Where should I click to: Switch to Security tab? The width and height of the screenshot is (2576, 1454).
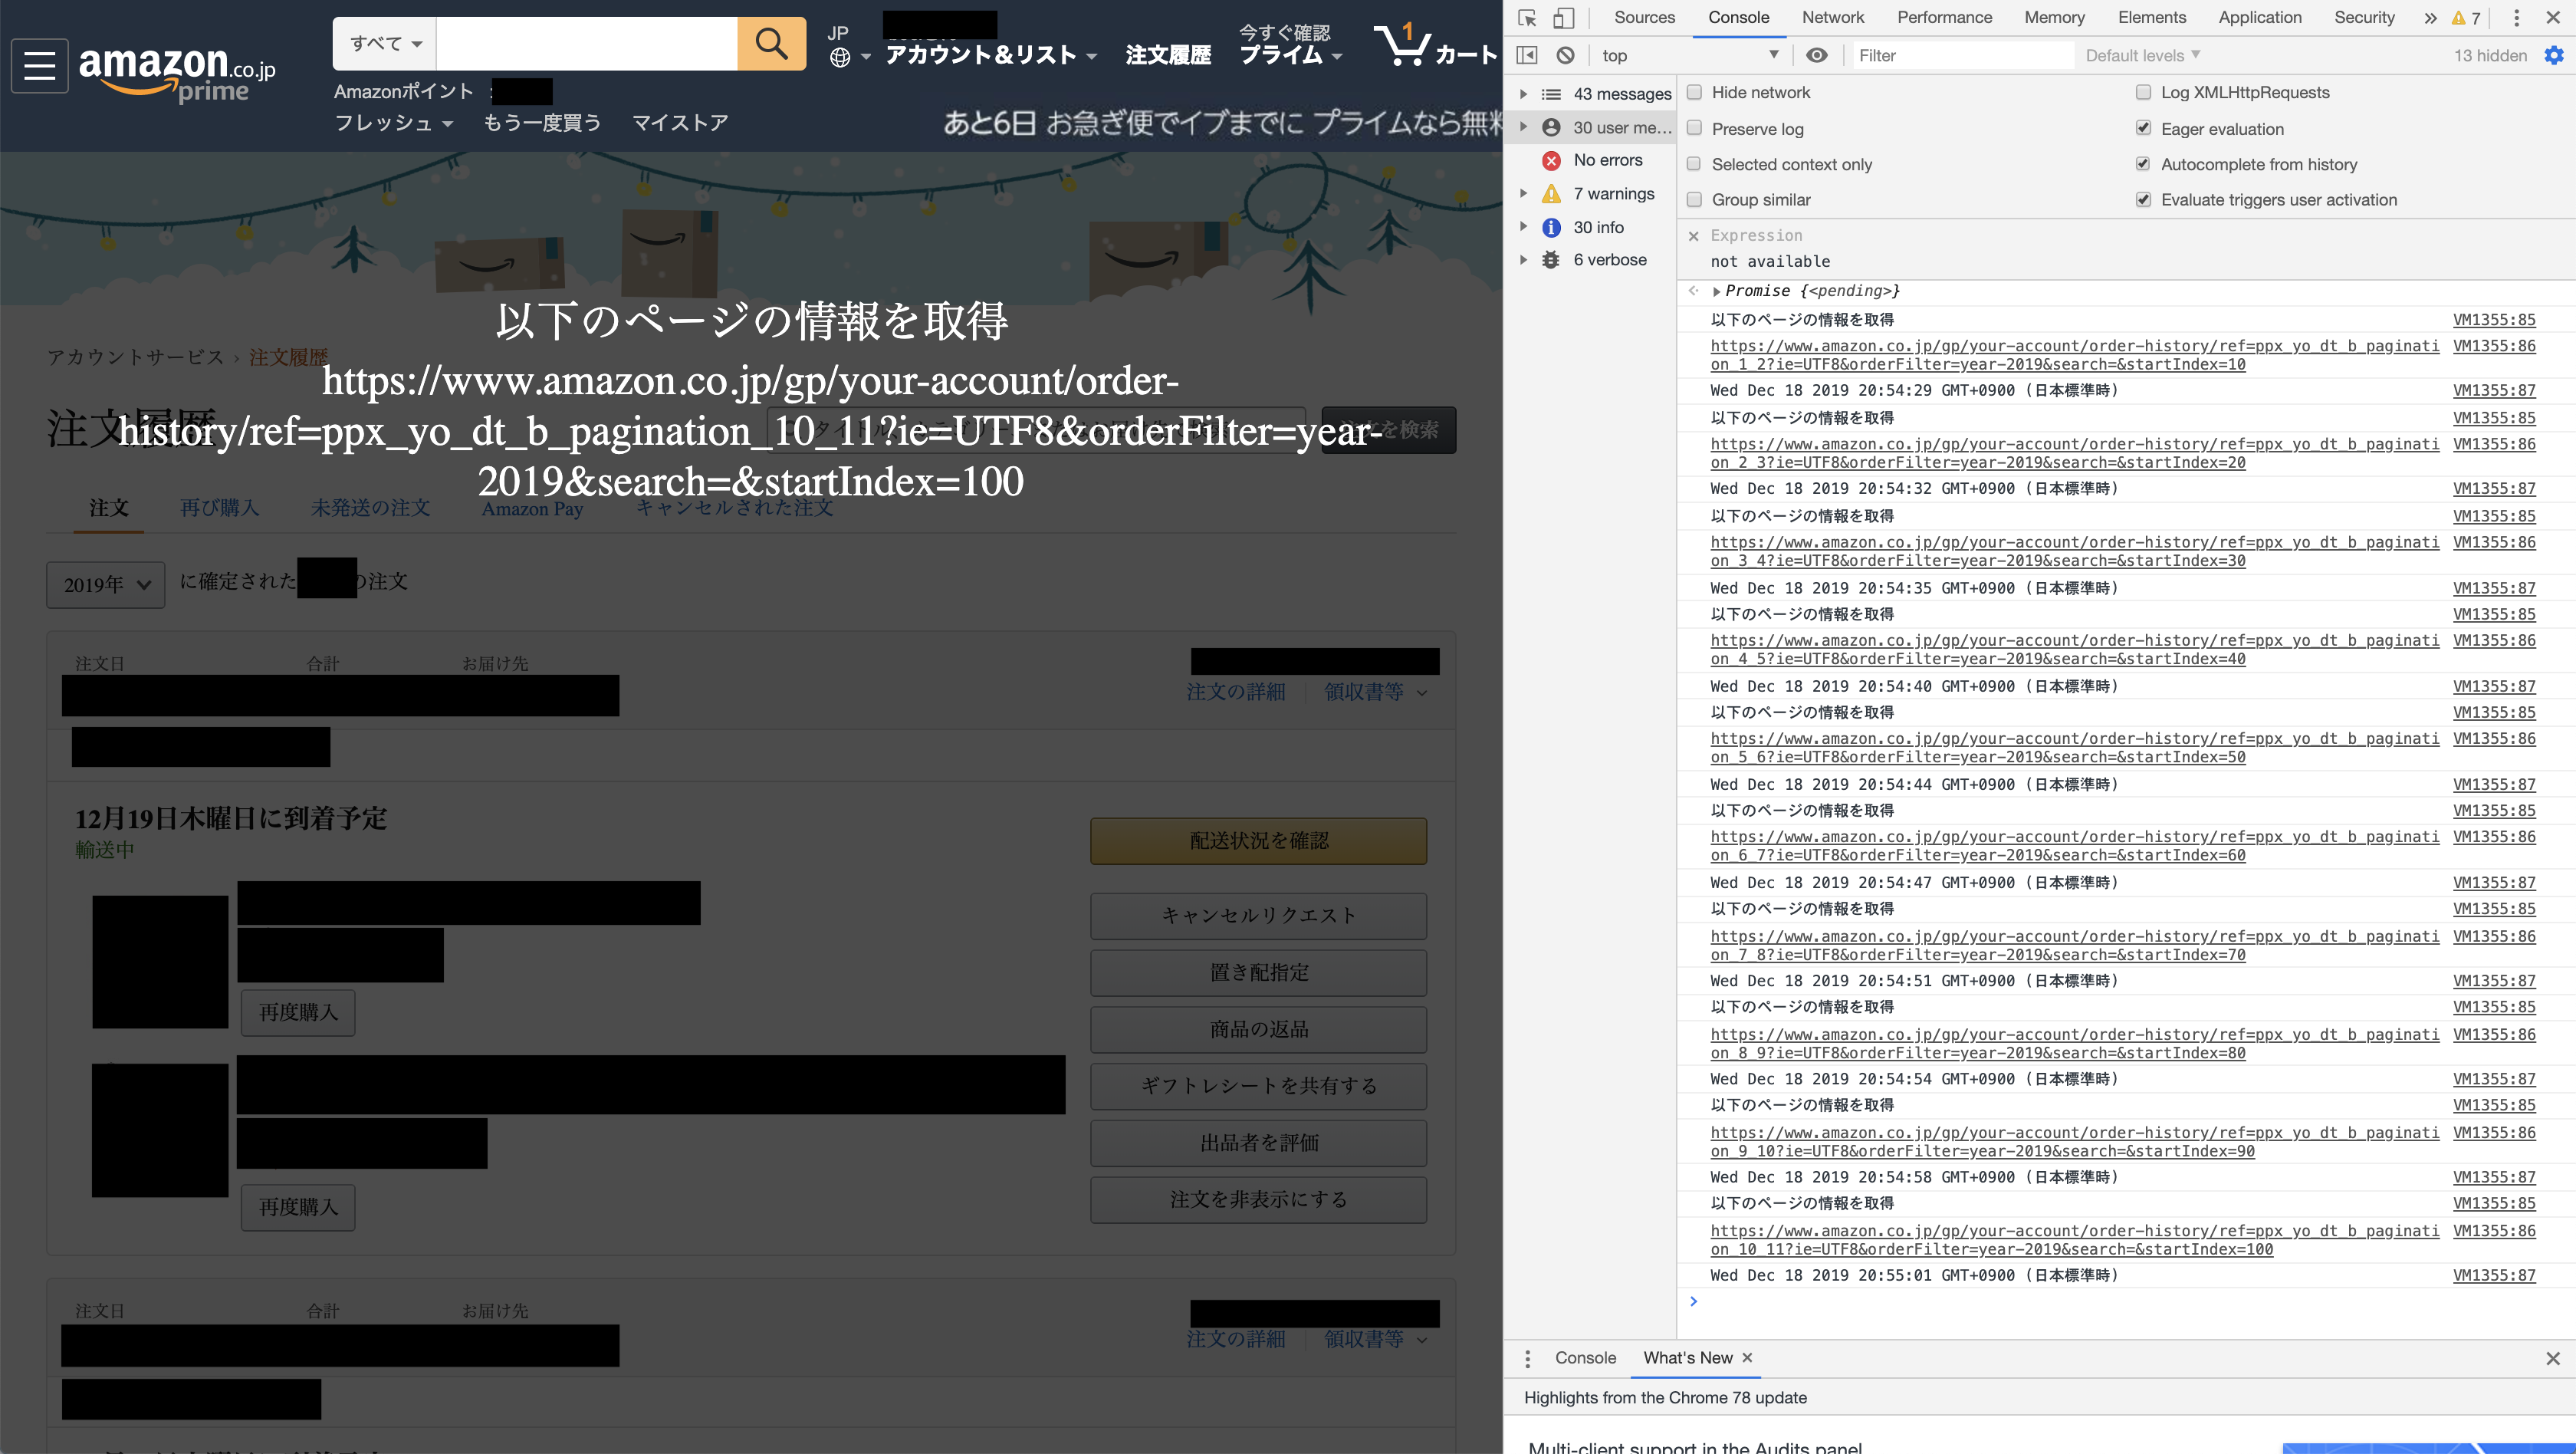coord(2364,18)
